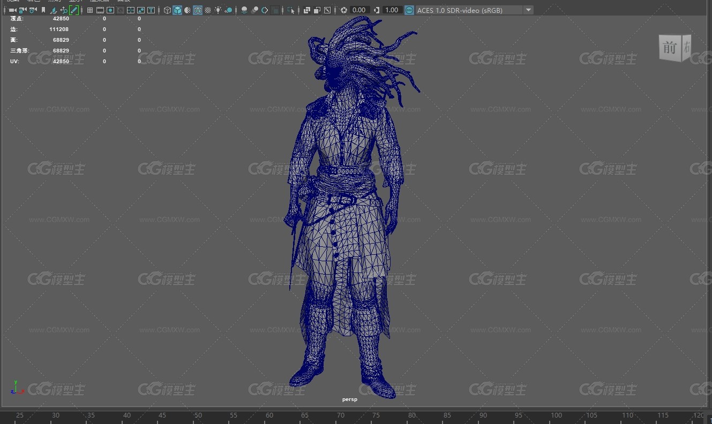
Task: Click the Multisample Anti-aliasing icon
Action: pos(265,10)
